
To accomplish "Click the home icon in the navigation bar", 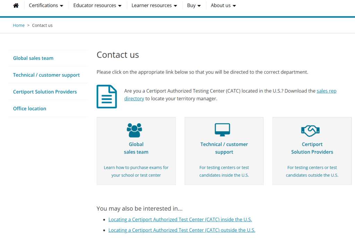I will pos(16,6).
